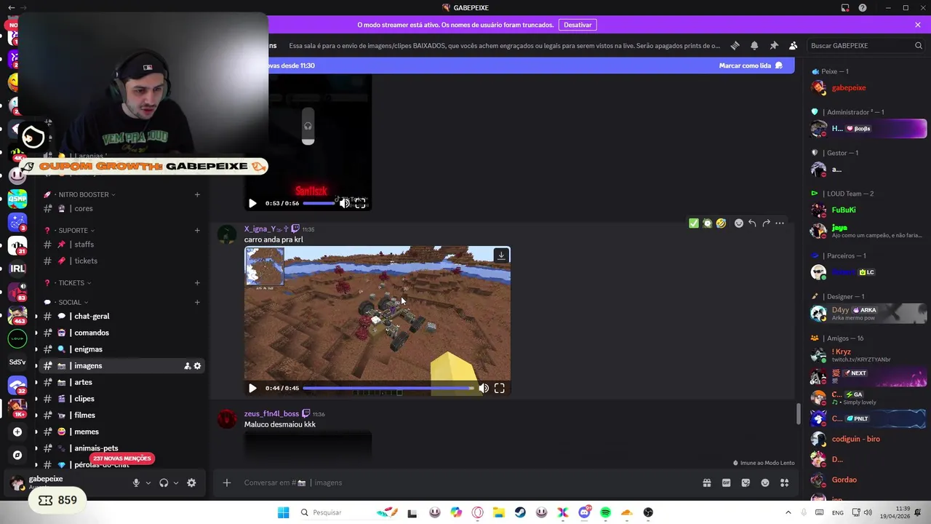Screen dimensions: 931x524
Task: Edit imagens channel settings gear
Action: 197,366
